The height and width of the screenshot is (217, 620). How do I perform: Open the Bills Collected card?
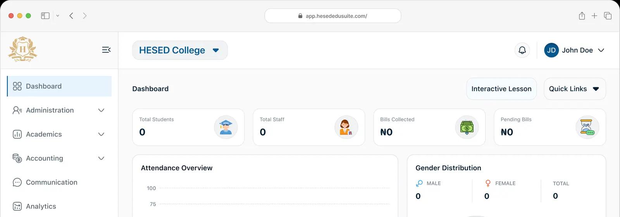click(x=429, y=127)
